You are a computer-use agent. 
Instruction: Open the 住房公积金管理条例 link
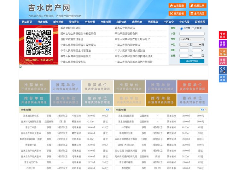click(x=72, y=39)
